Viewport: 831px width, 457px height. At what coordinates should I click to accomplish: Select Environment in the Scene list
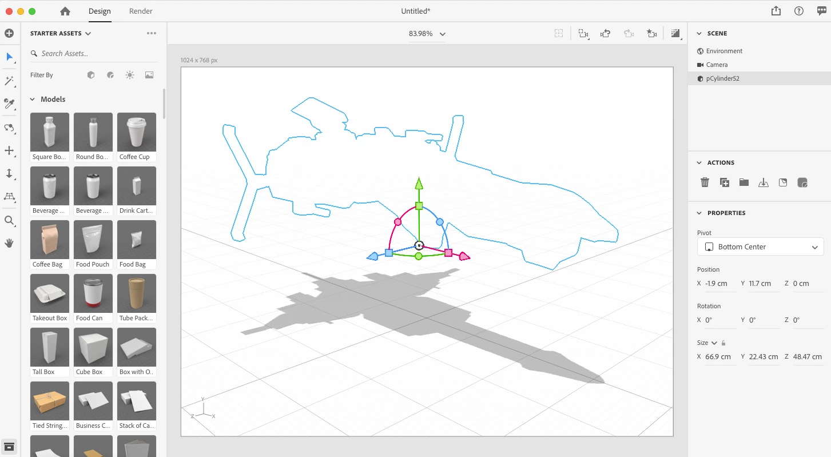pyautogui.click(x=759, y=51)
